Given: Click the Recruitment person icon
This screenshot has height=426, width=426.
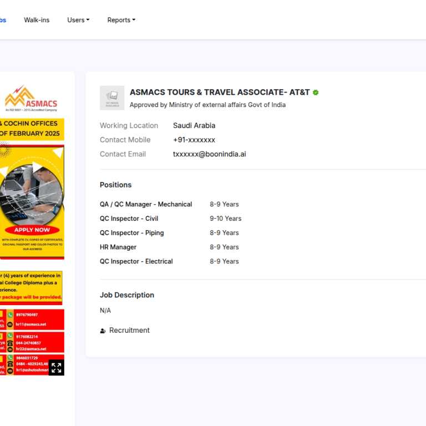Looking at the screenshot, I should [103, 331].
